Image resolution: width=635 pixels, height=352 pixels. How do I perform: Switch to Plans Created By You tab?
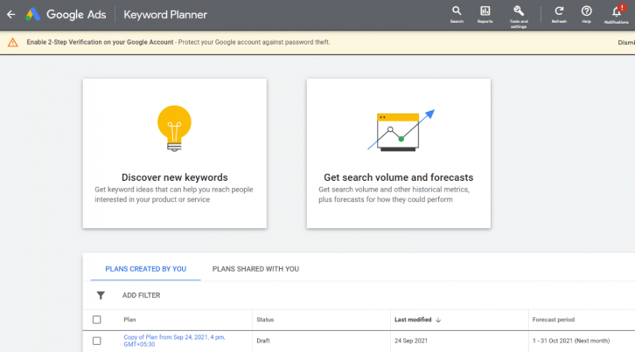[146, 269]
